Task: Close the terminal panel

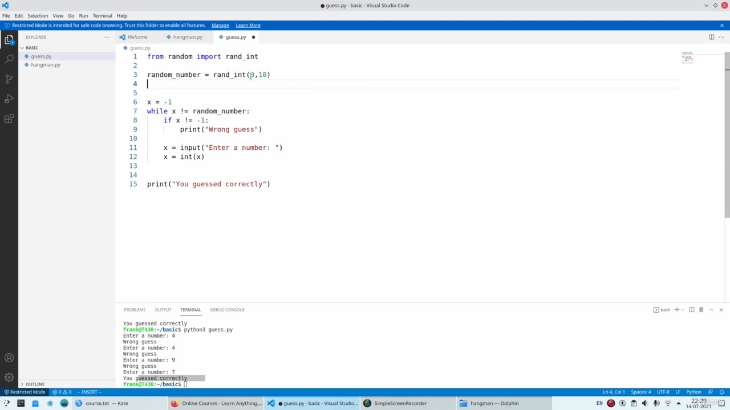Action: click(721, 310)
